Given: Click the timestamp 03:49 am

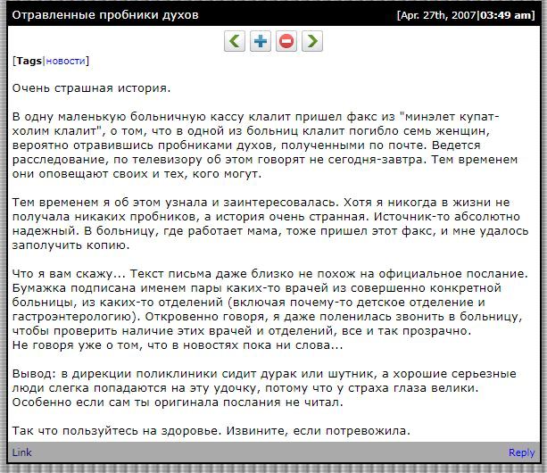Looking at the screenshot, I should coord(505,15).
